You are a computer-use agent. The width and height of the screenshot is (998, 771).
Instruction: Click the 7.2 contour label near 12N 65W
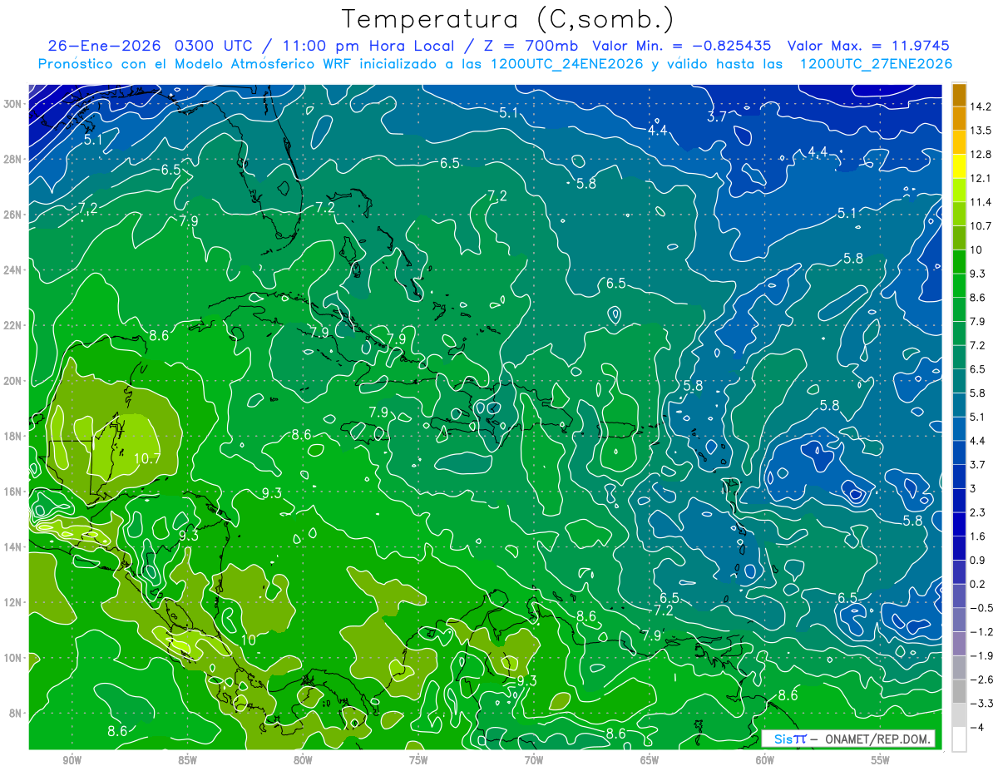click(663, 610)
